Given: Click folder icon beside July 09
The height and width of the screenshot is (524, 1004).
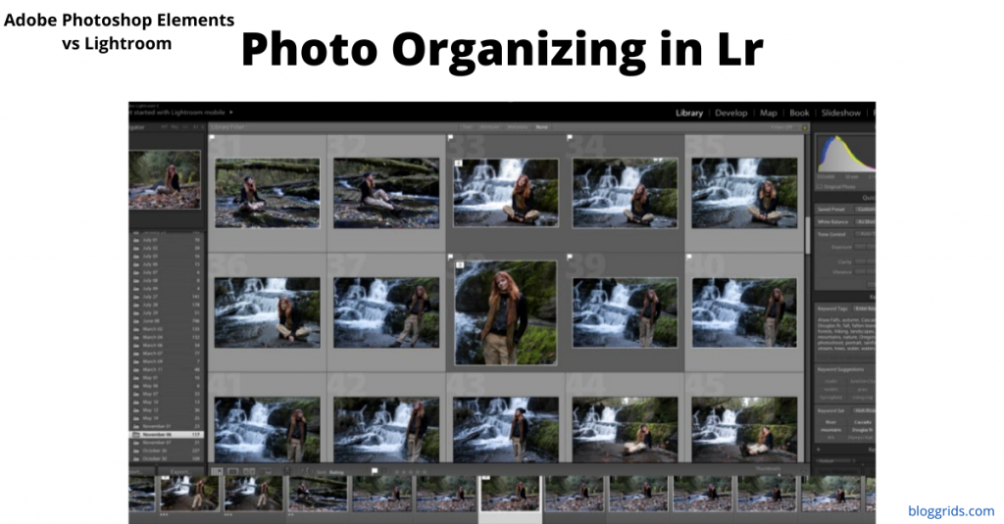Looking at the screenshot, I should [135, 289].
